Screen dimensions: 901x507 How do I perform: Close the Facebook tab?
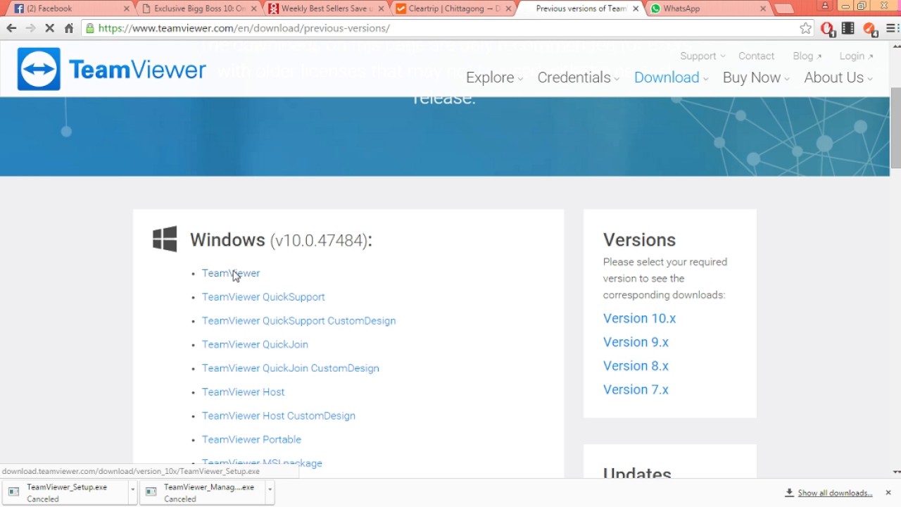(127, 8)
